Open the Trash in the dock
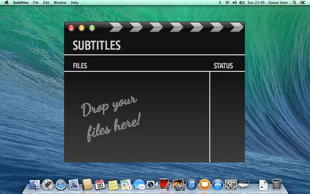 [276, 185]
